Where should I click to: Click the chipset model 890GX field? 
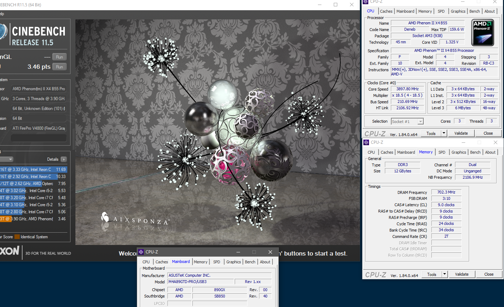click(x=220, y=290)
